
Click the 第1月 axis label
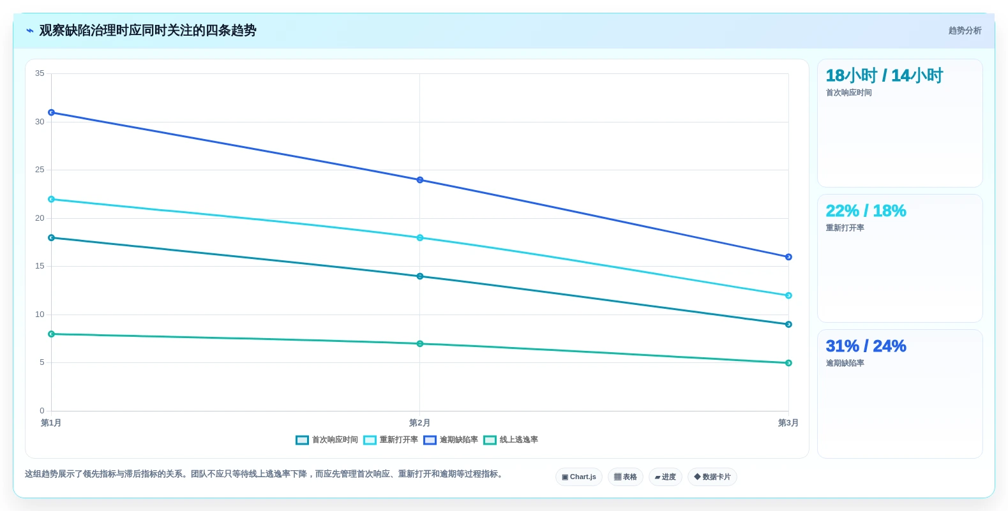coord(51,423)
